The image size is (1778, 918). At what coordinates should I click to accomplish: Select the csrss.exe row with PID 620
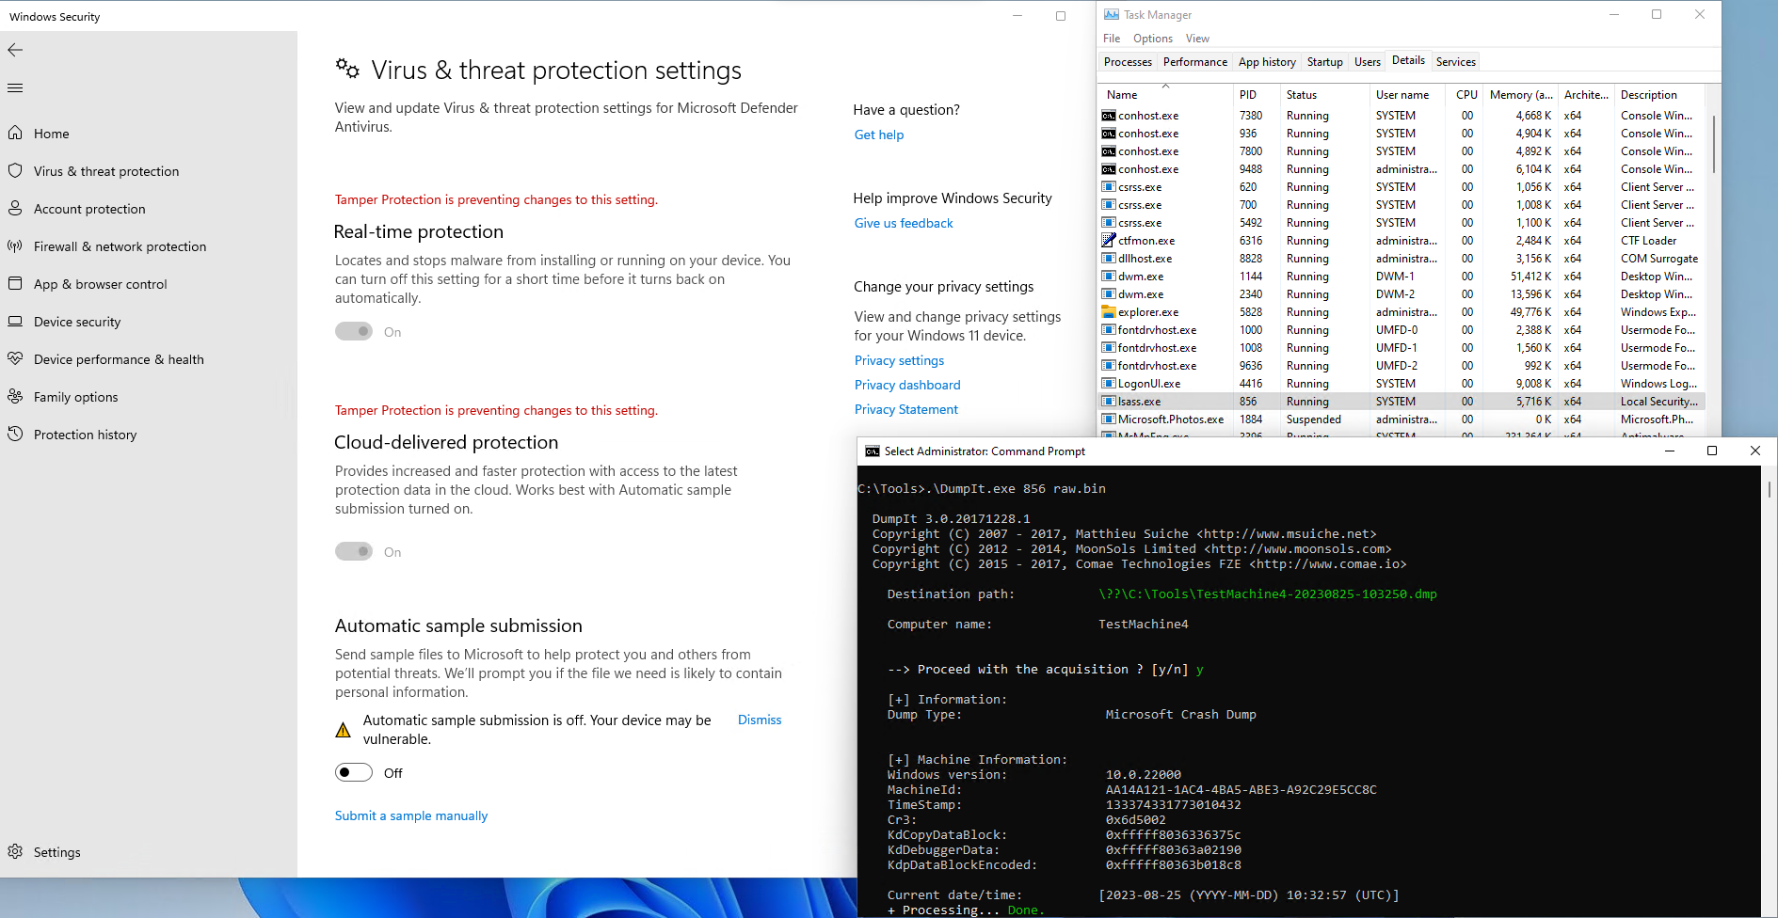pos(1401,187)
